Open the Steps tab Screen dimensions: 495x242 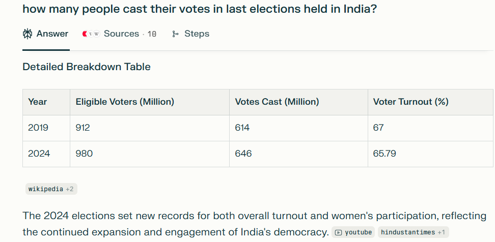(x=197, y=34)
